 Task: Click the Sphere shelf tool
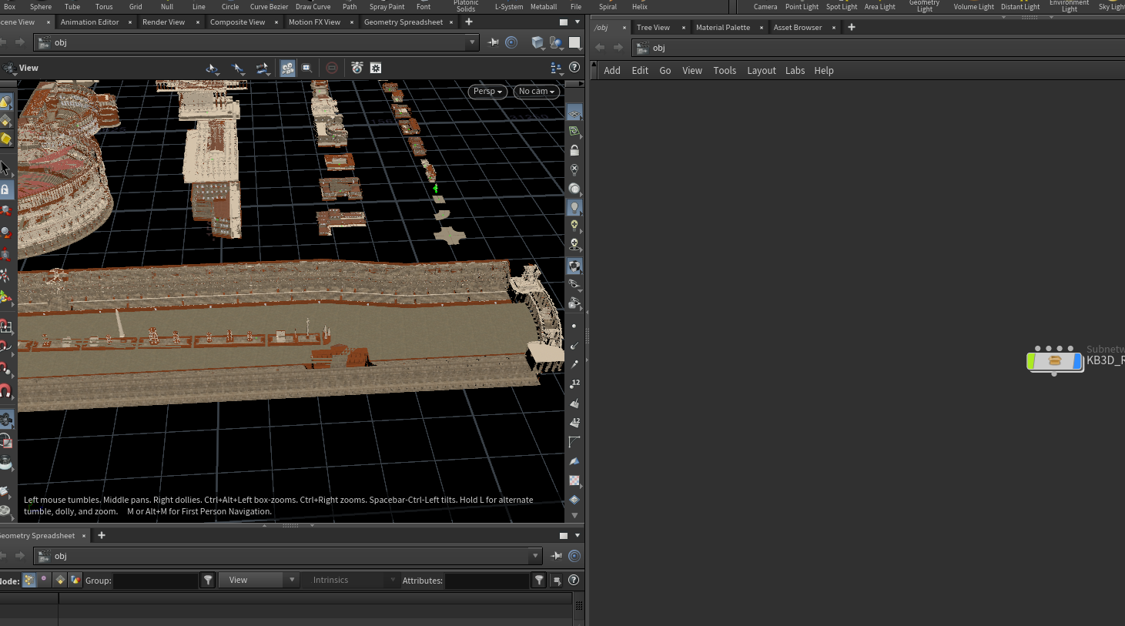coord(41,6)
